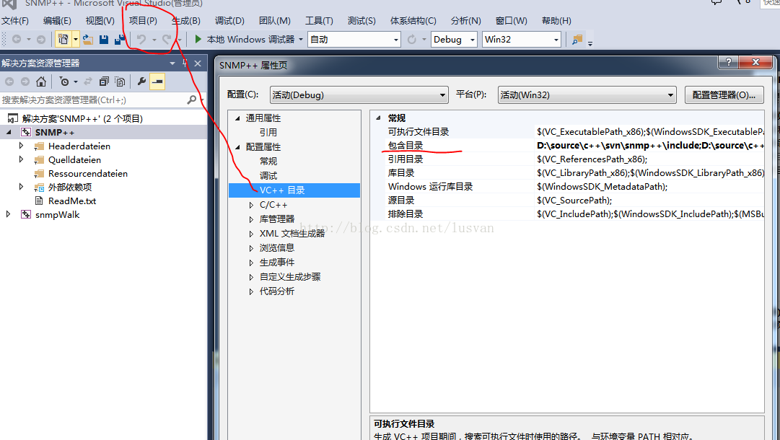The height and width of the screenshot is (440, 780).
Task: Expand the 生成事件 node
Action: pos(251,263)
